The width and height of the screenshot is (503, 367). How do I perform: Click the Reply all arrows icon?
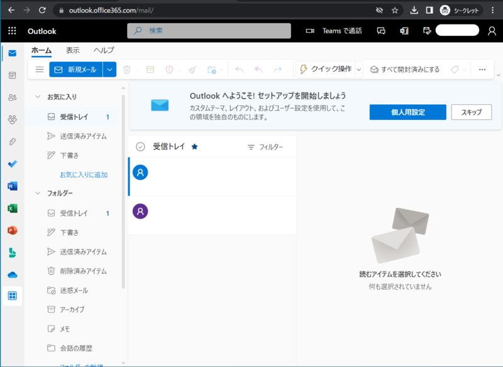coord(258,70)
